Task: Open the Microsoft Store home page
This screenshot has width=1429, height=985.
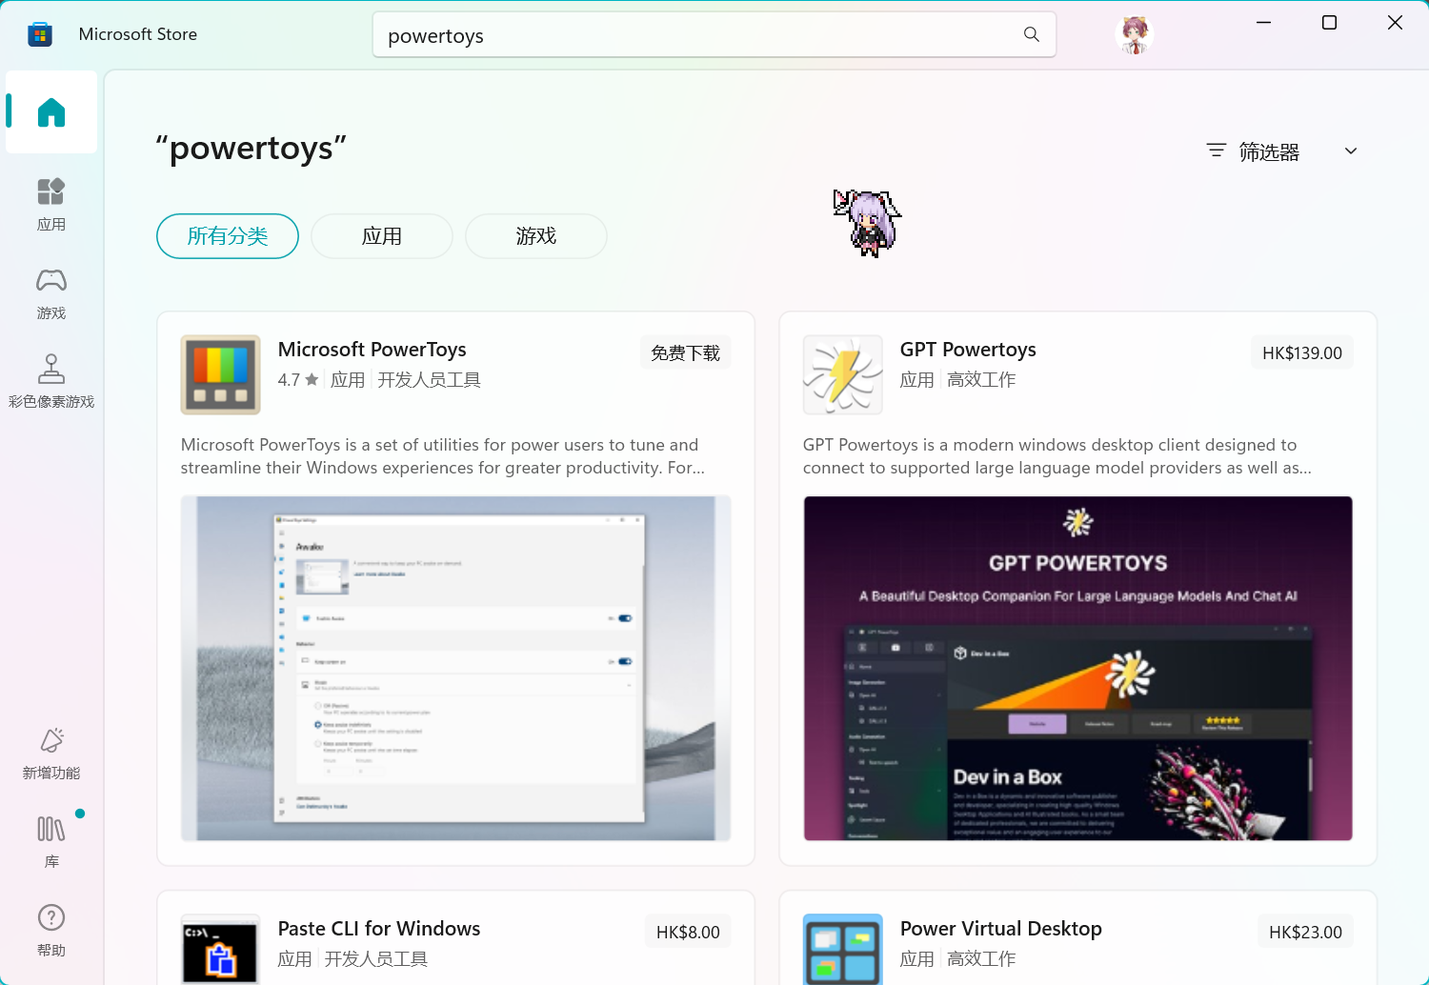Action: [x=50, y=112]
